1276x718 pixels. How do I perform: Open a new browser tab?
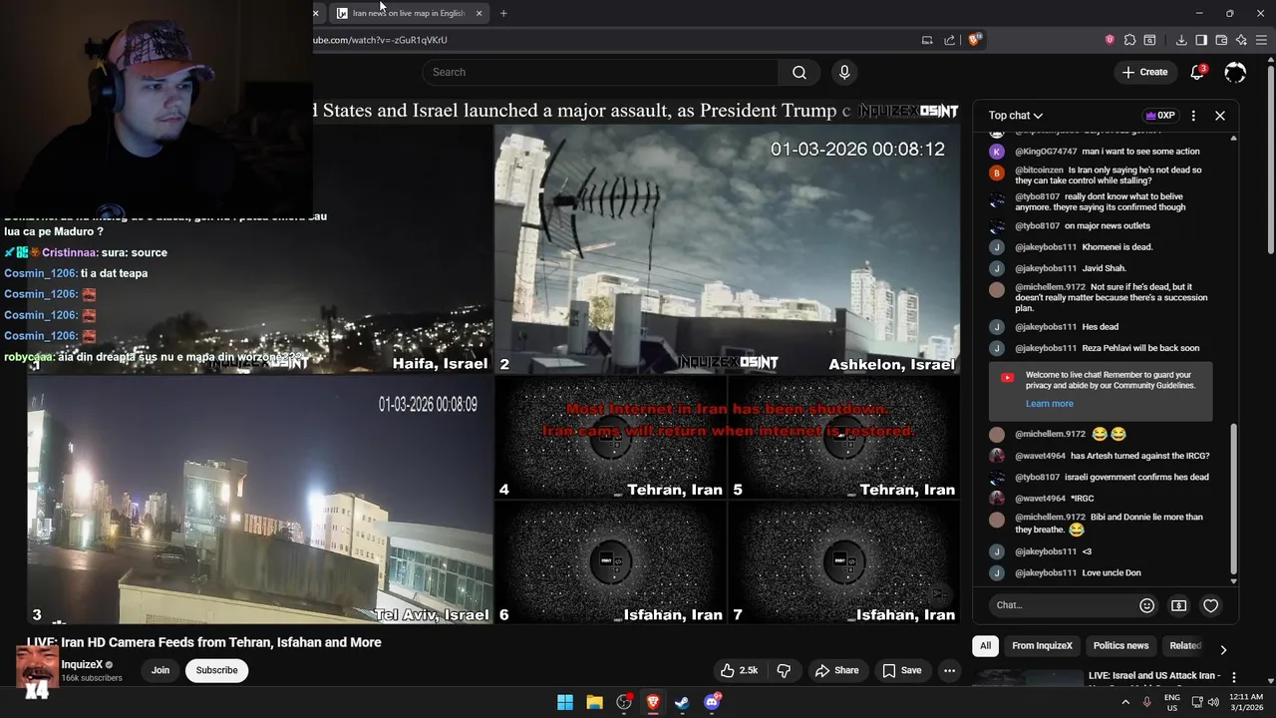[503, 13]
